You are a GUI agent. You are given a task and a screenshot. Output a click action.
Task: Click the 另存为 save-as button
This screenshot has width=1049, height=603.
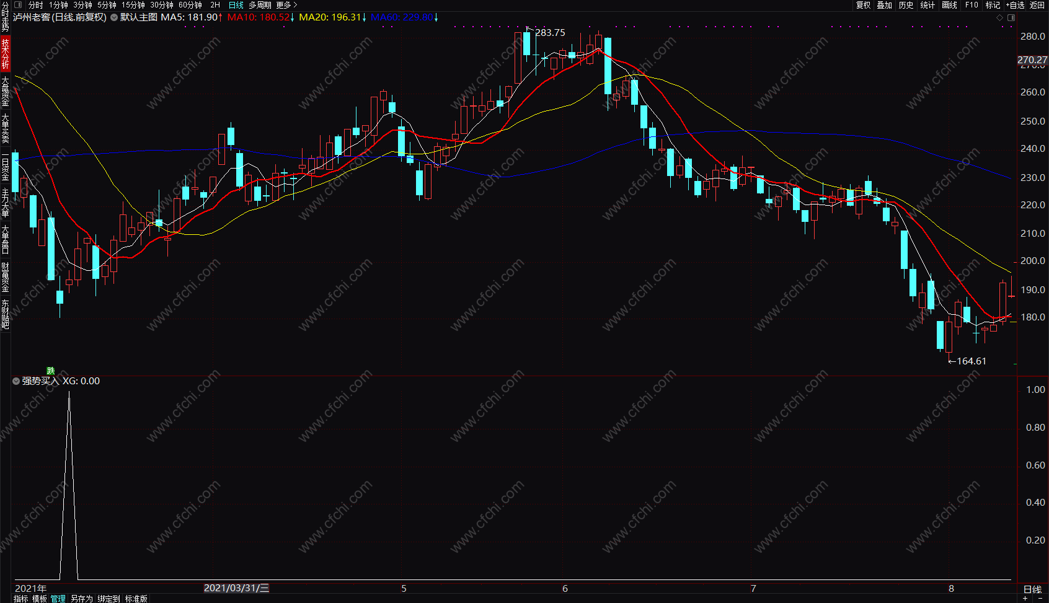tap(82, 599)
